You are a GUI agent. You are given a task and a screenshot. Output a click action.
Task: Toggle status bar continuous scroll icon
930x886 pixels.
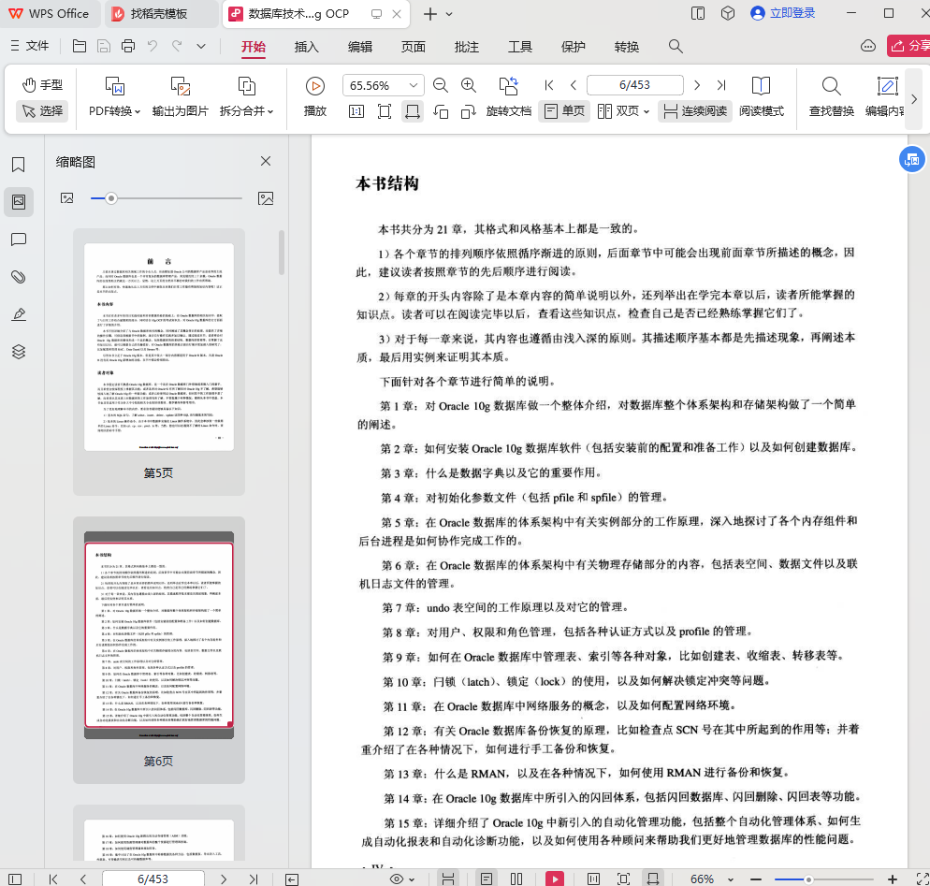[x=448, y=879]
